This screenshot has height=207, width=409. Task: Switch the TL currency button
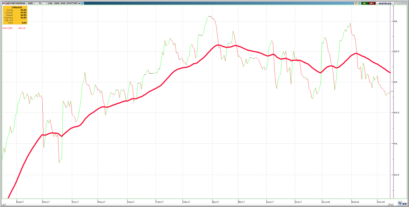tap(40, 3)
